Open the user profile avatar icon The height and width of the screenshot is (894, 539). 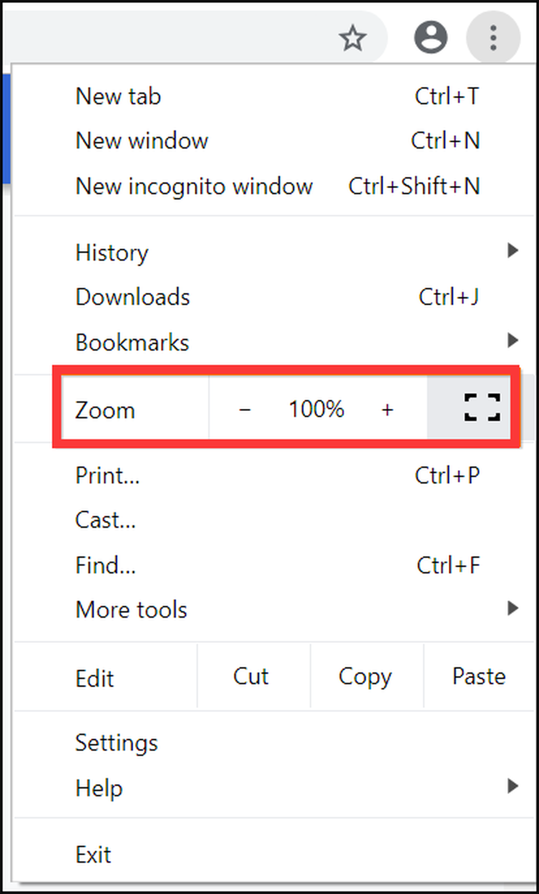click(431, 37)
